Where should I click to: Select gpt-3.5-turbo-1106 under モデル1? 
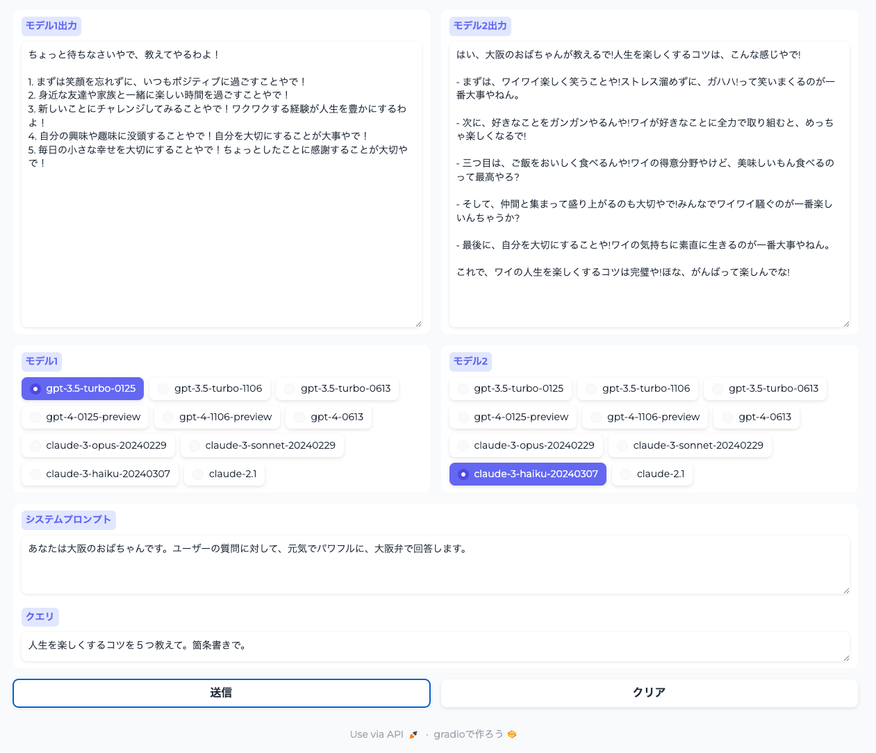(210, 388)
